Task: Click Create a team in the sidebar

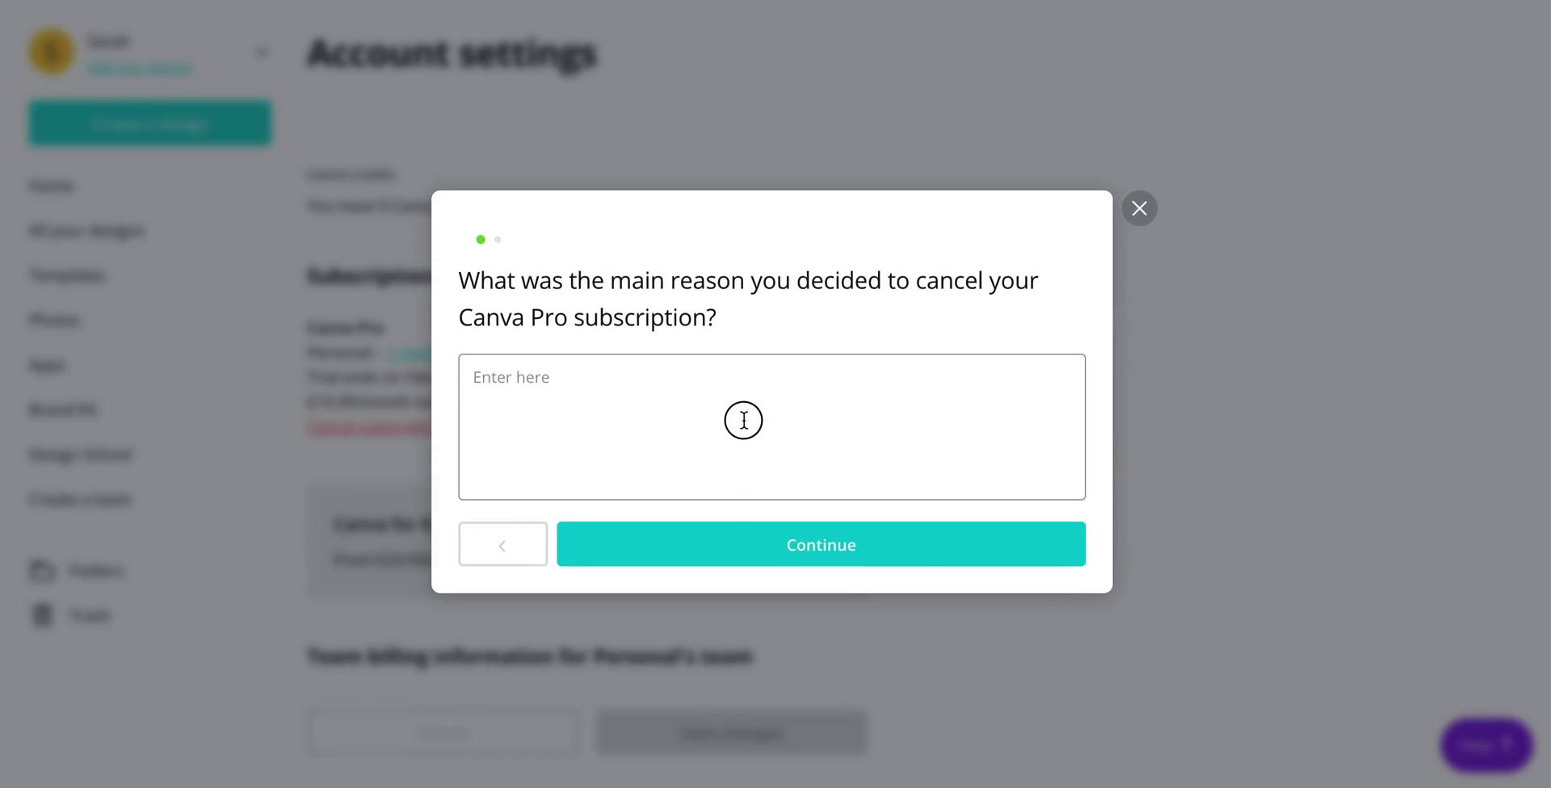Action: coord(80,498)
